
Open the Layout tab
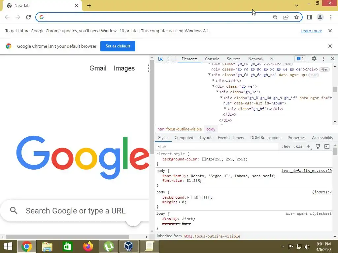click(x=206, y=138)
